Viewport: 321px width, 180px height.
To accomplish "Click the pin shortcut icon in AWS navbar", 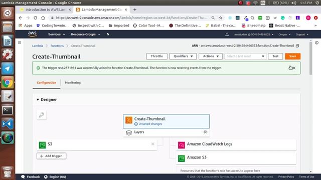I will pyautogui.click(x=108, y=34).
